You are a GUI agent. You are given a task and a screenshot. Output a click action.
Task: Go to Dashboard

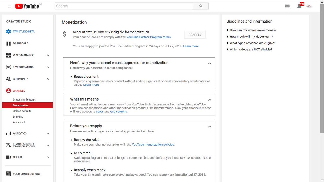pos(21,43)
